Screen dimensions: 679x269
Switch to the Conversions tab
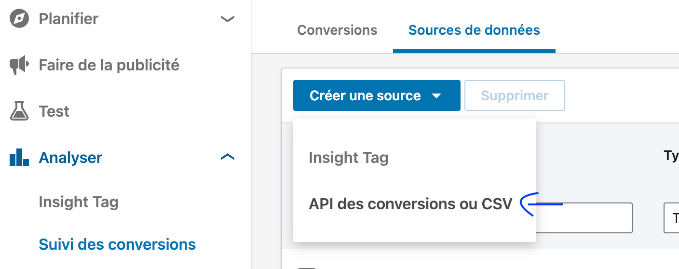(337, 30)
